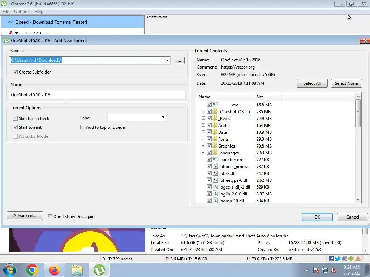The width and height of the screenshot is (370, 277).
Task: Open the File menu
Action: 6,11
